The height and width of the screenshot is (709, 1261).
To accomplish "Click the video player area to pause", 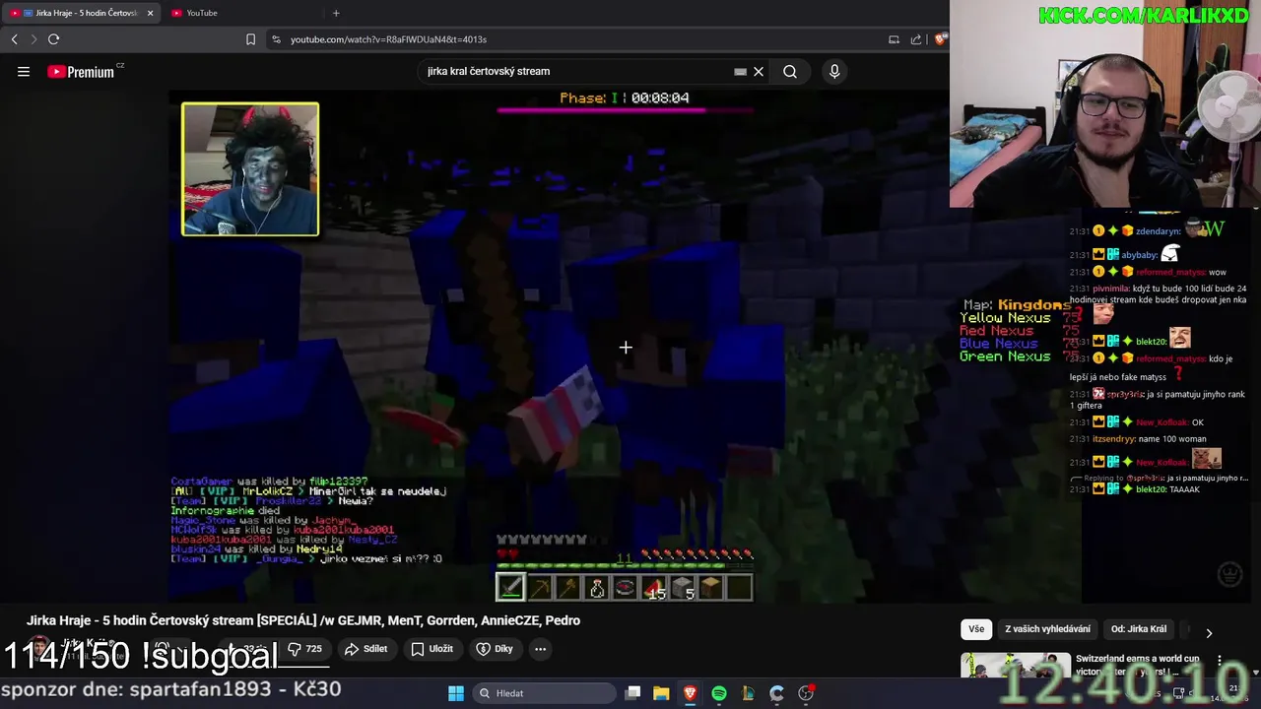I will [625, 347].
